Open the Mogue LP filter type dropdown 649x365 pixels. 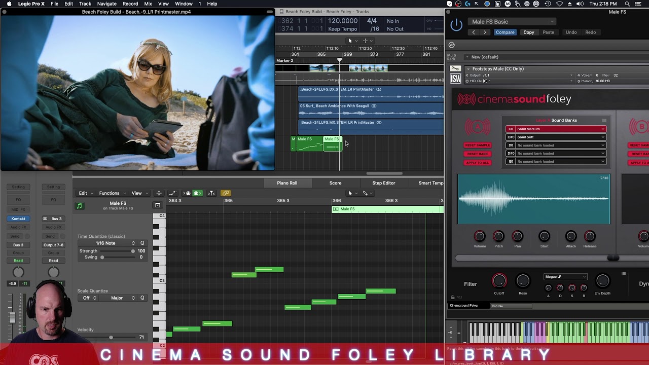(x=565, y=277)
